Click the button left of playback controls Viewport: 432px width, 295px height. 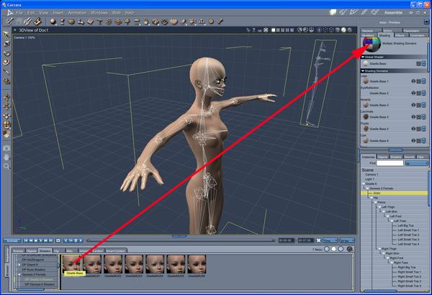(12, 240)
